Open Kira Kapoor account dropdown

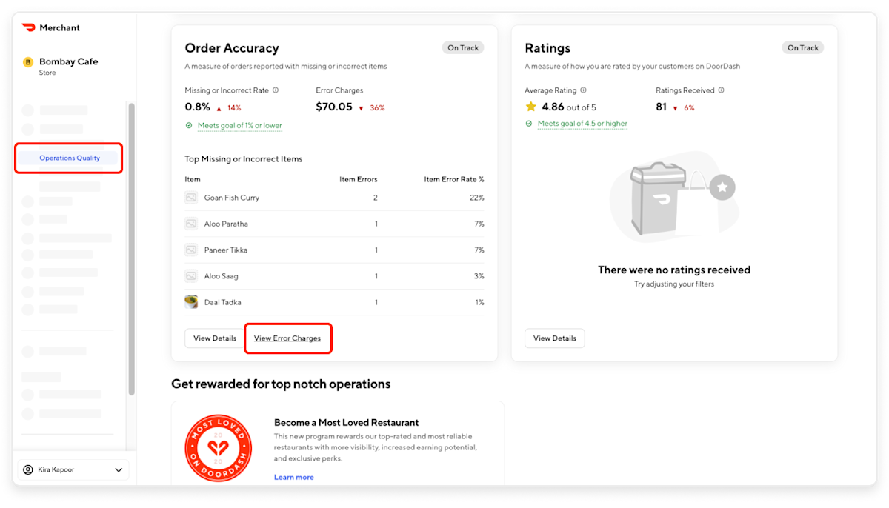[x=73, y=469]
